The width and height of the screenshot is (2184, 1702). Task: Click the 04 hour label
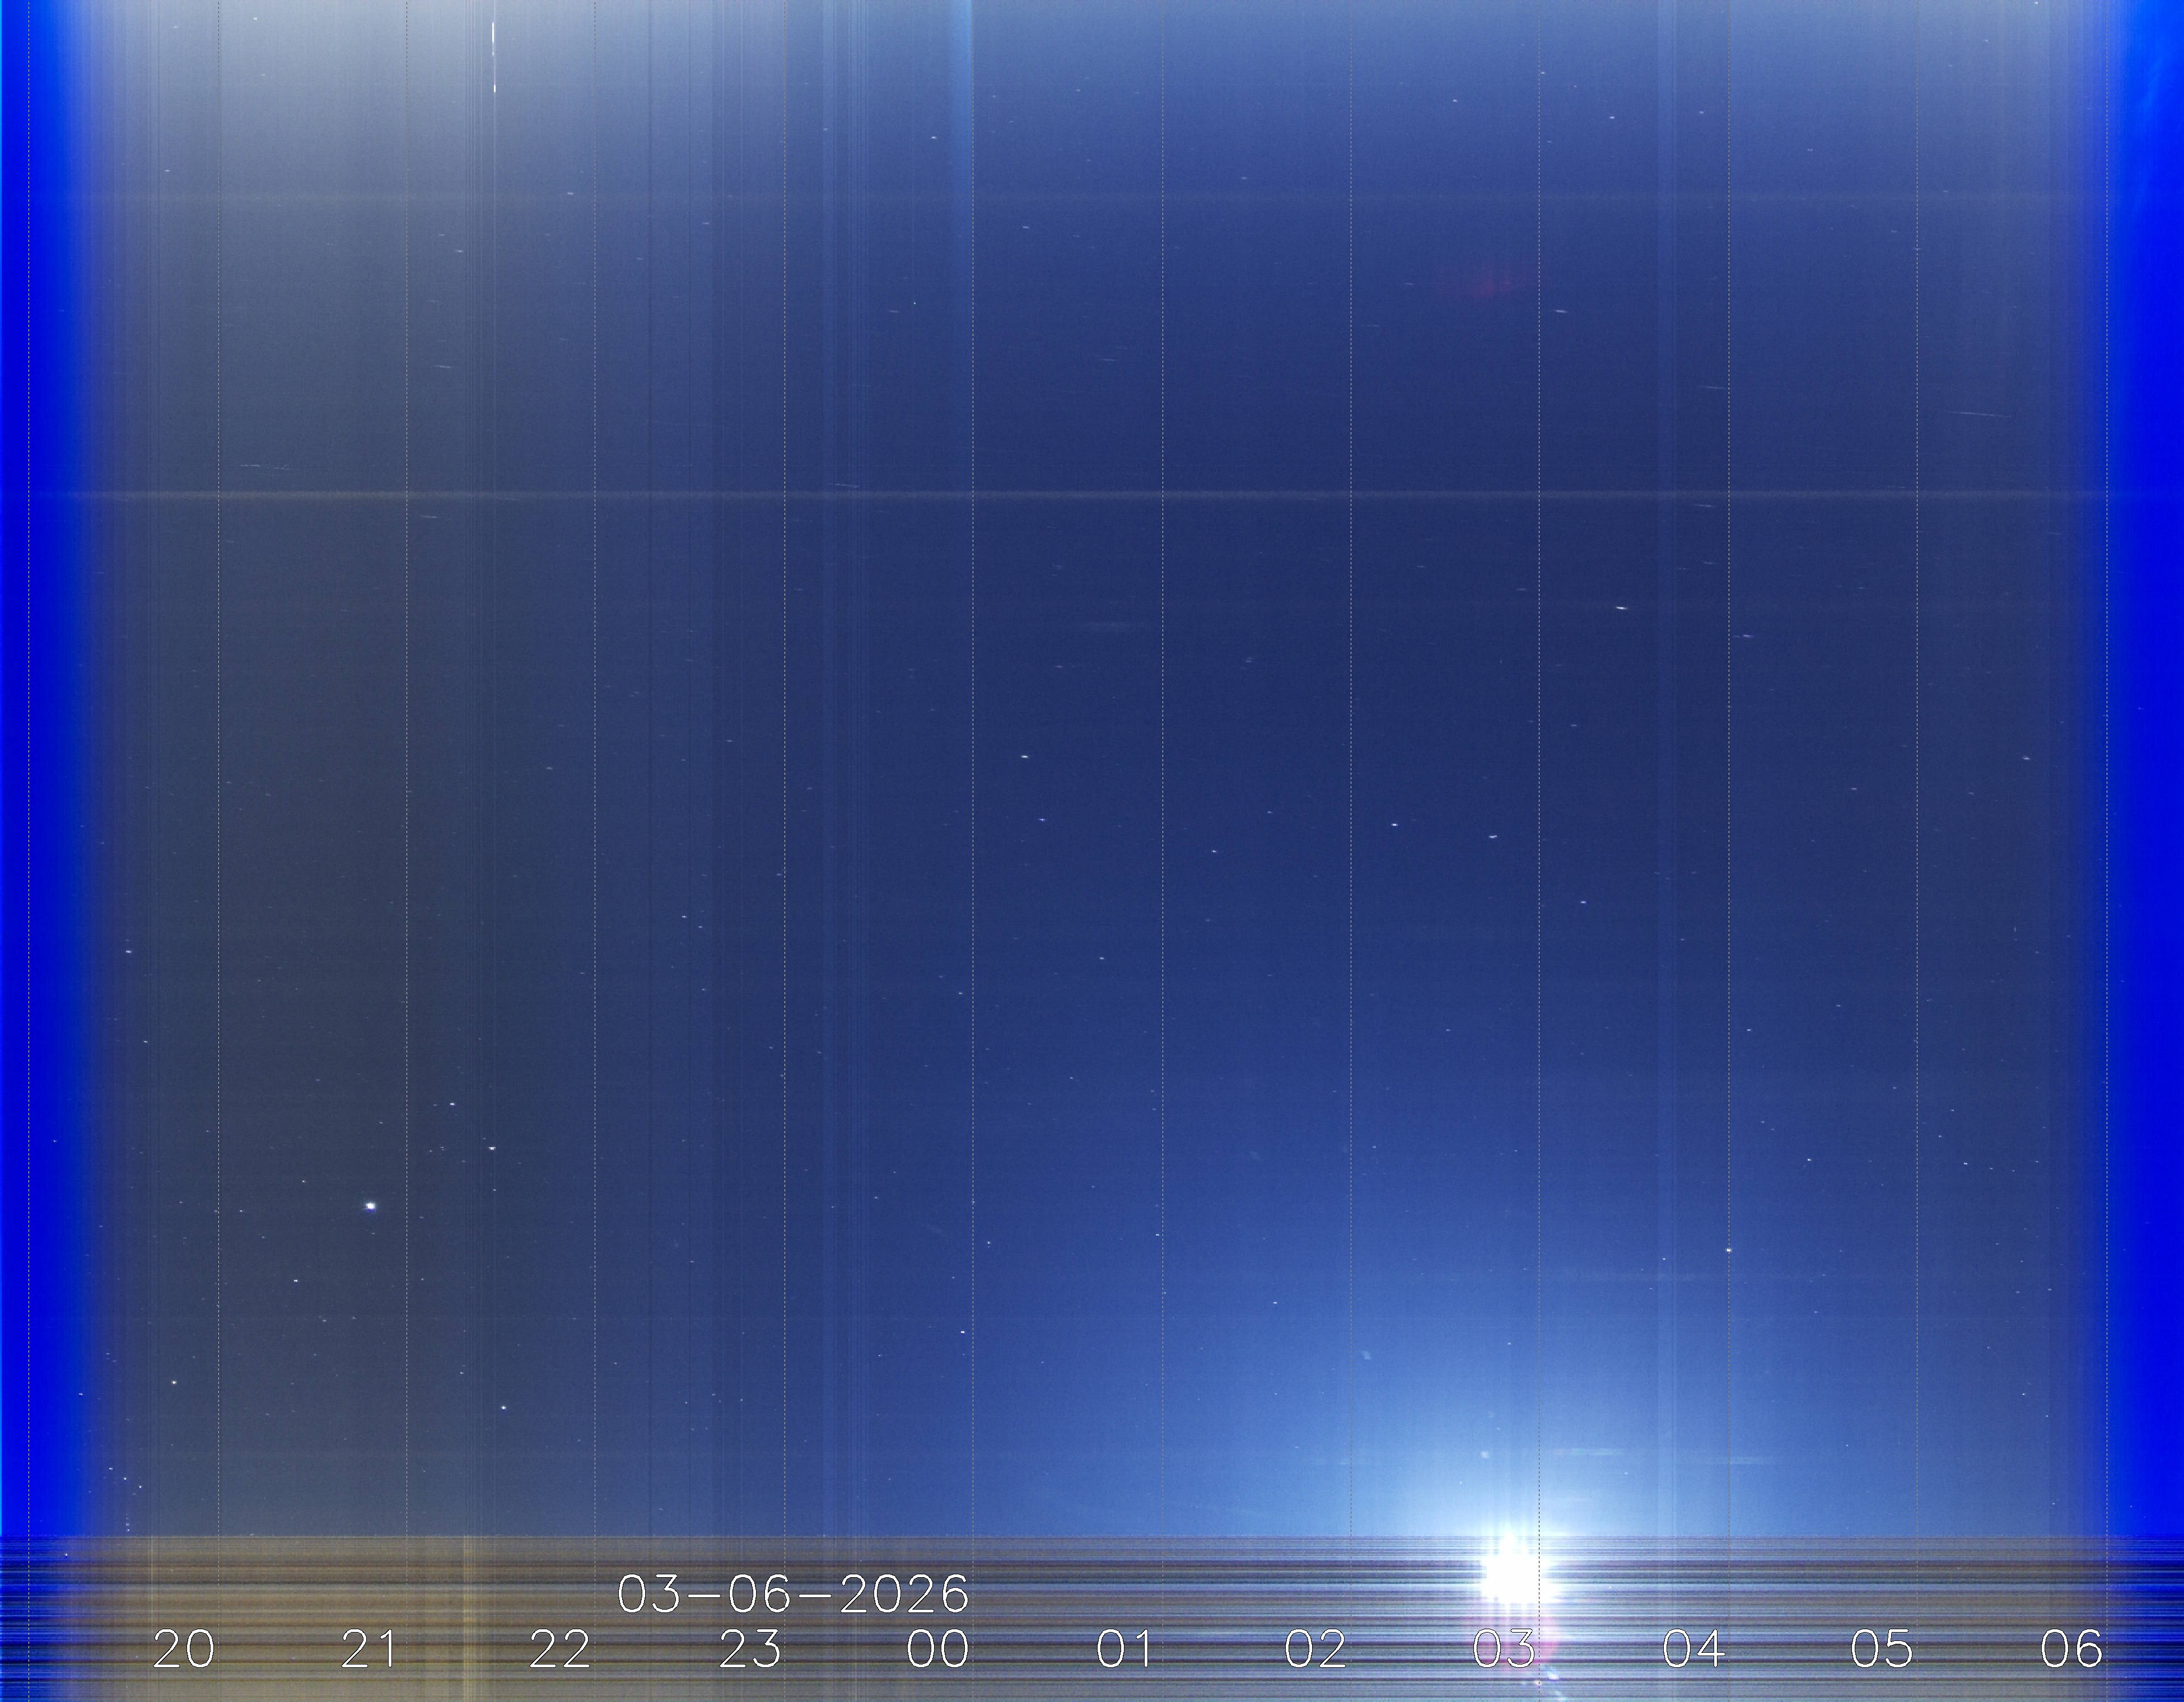tap(1693, 1648)
